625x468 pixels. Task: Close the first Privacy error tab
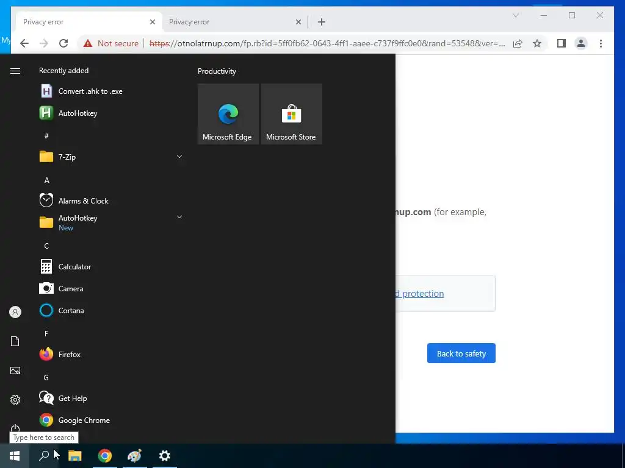coord(152,22)
